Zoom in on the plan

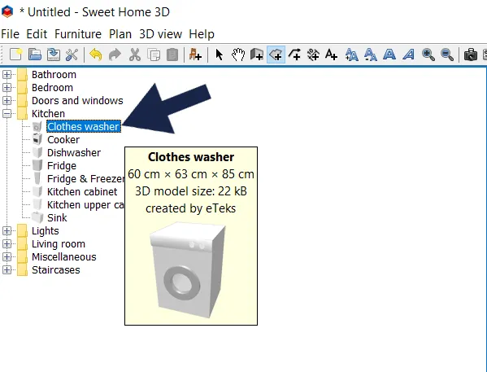click(428, 55)
